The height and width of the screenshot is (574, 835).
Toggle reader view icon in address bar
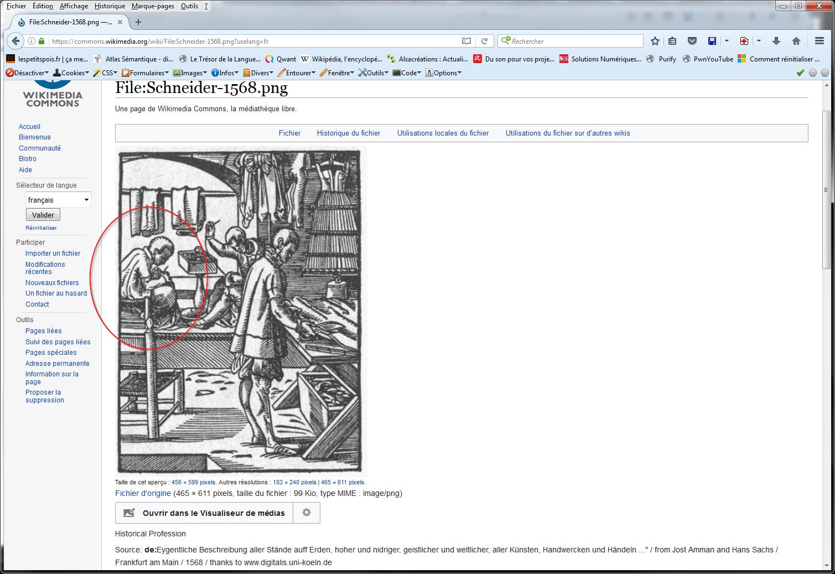(x=466, y=41)
